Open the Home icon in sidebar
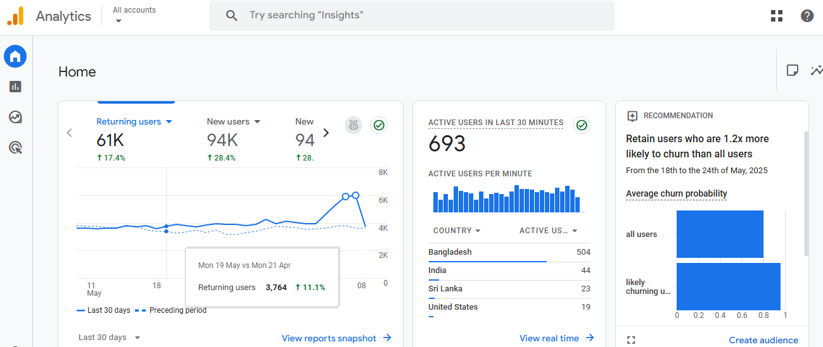 coord(15,56)
